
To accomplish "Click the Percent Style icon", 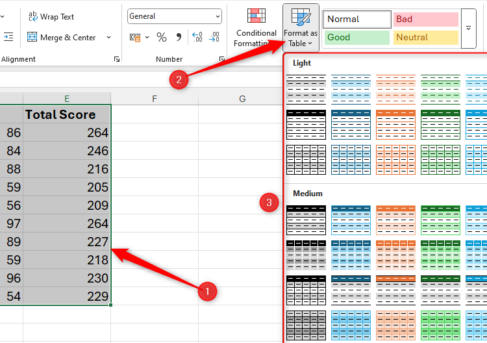I will pos(162,38).
